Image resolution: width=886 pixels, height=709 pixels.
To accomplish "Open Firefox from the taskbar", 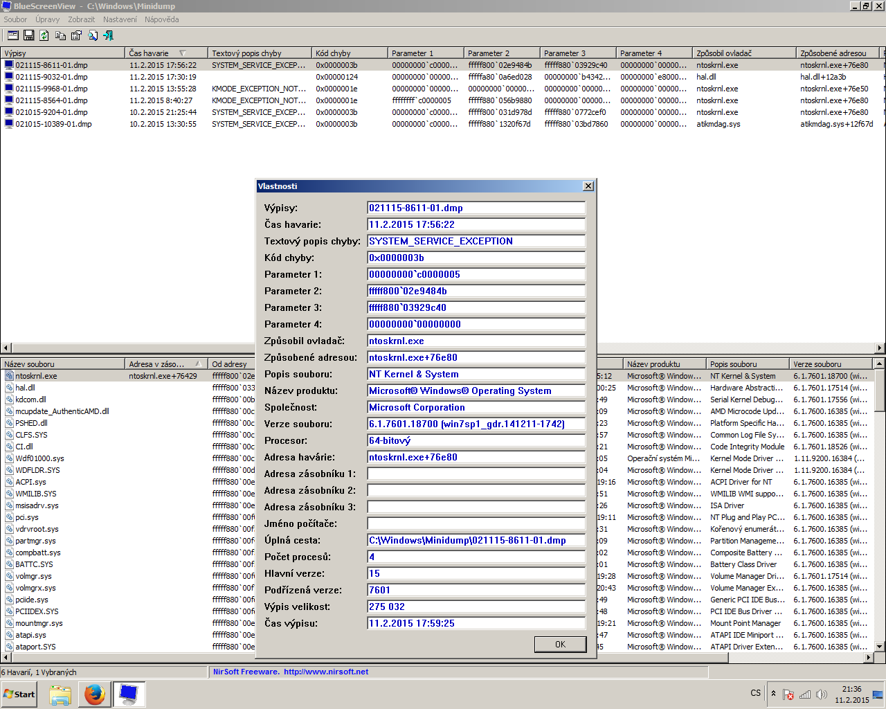I will coord(95,694).
